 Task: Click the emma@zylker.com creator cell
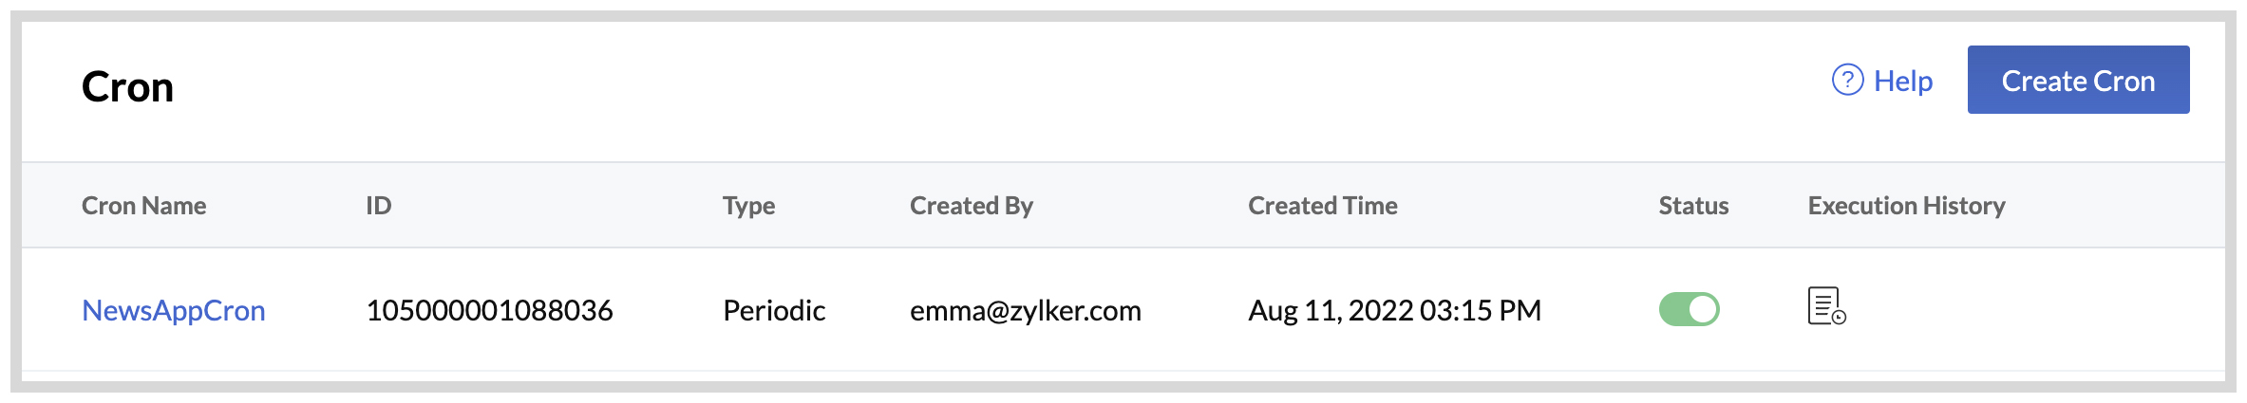(x=1025, y=310)
